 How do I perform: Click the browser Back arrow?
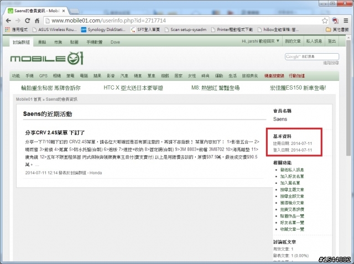click(8, 21)
